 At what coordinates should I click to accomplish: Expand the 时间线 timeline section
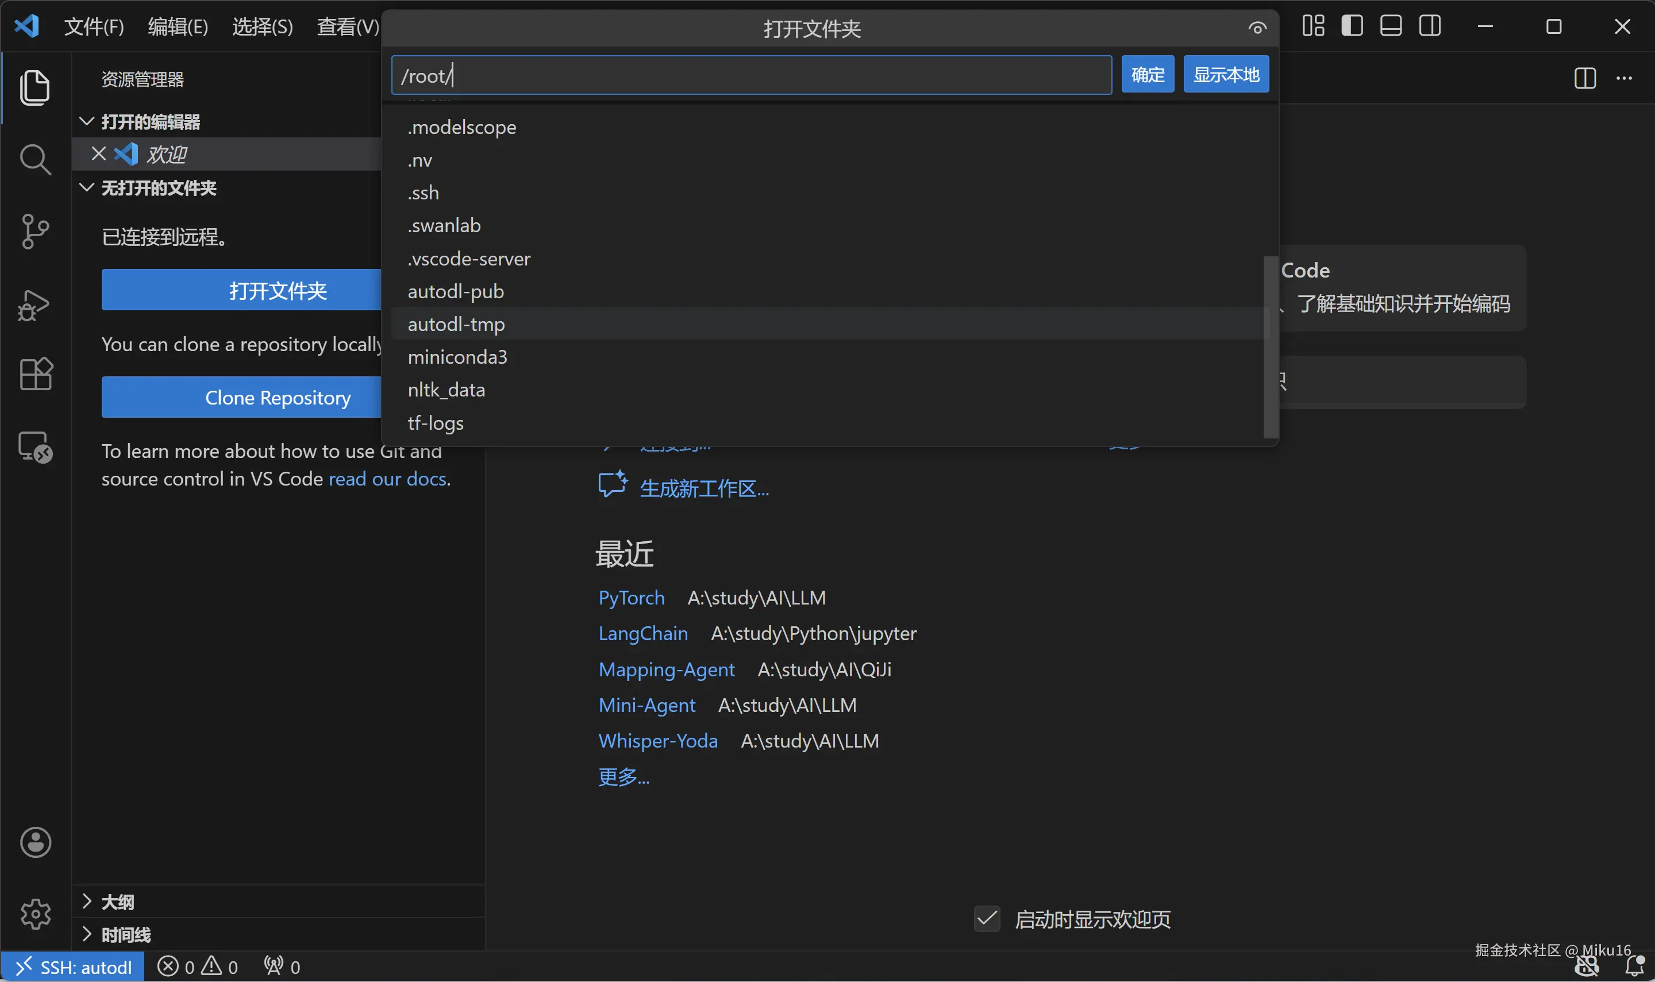[x=86, y=934]
